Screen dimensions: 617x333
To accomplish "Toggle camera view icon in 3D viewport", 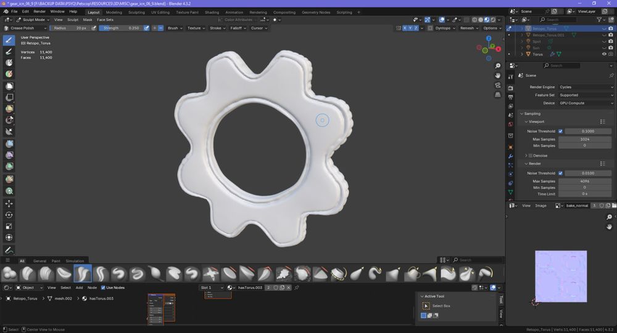I will point(498,85).
